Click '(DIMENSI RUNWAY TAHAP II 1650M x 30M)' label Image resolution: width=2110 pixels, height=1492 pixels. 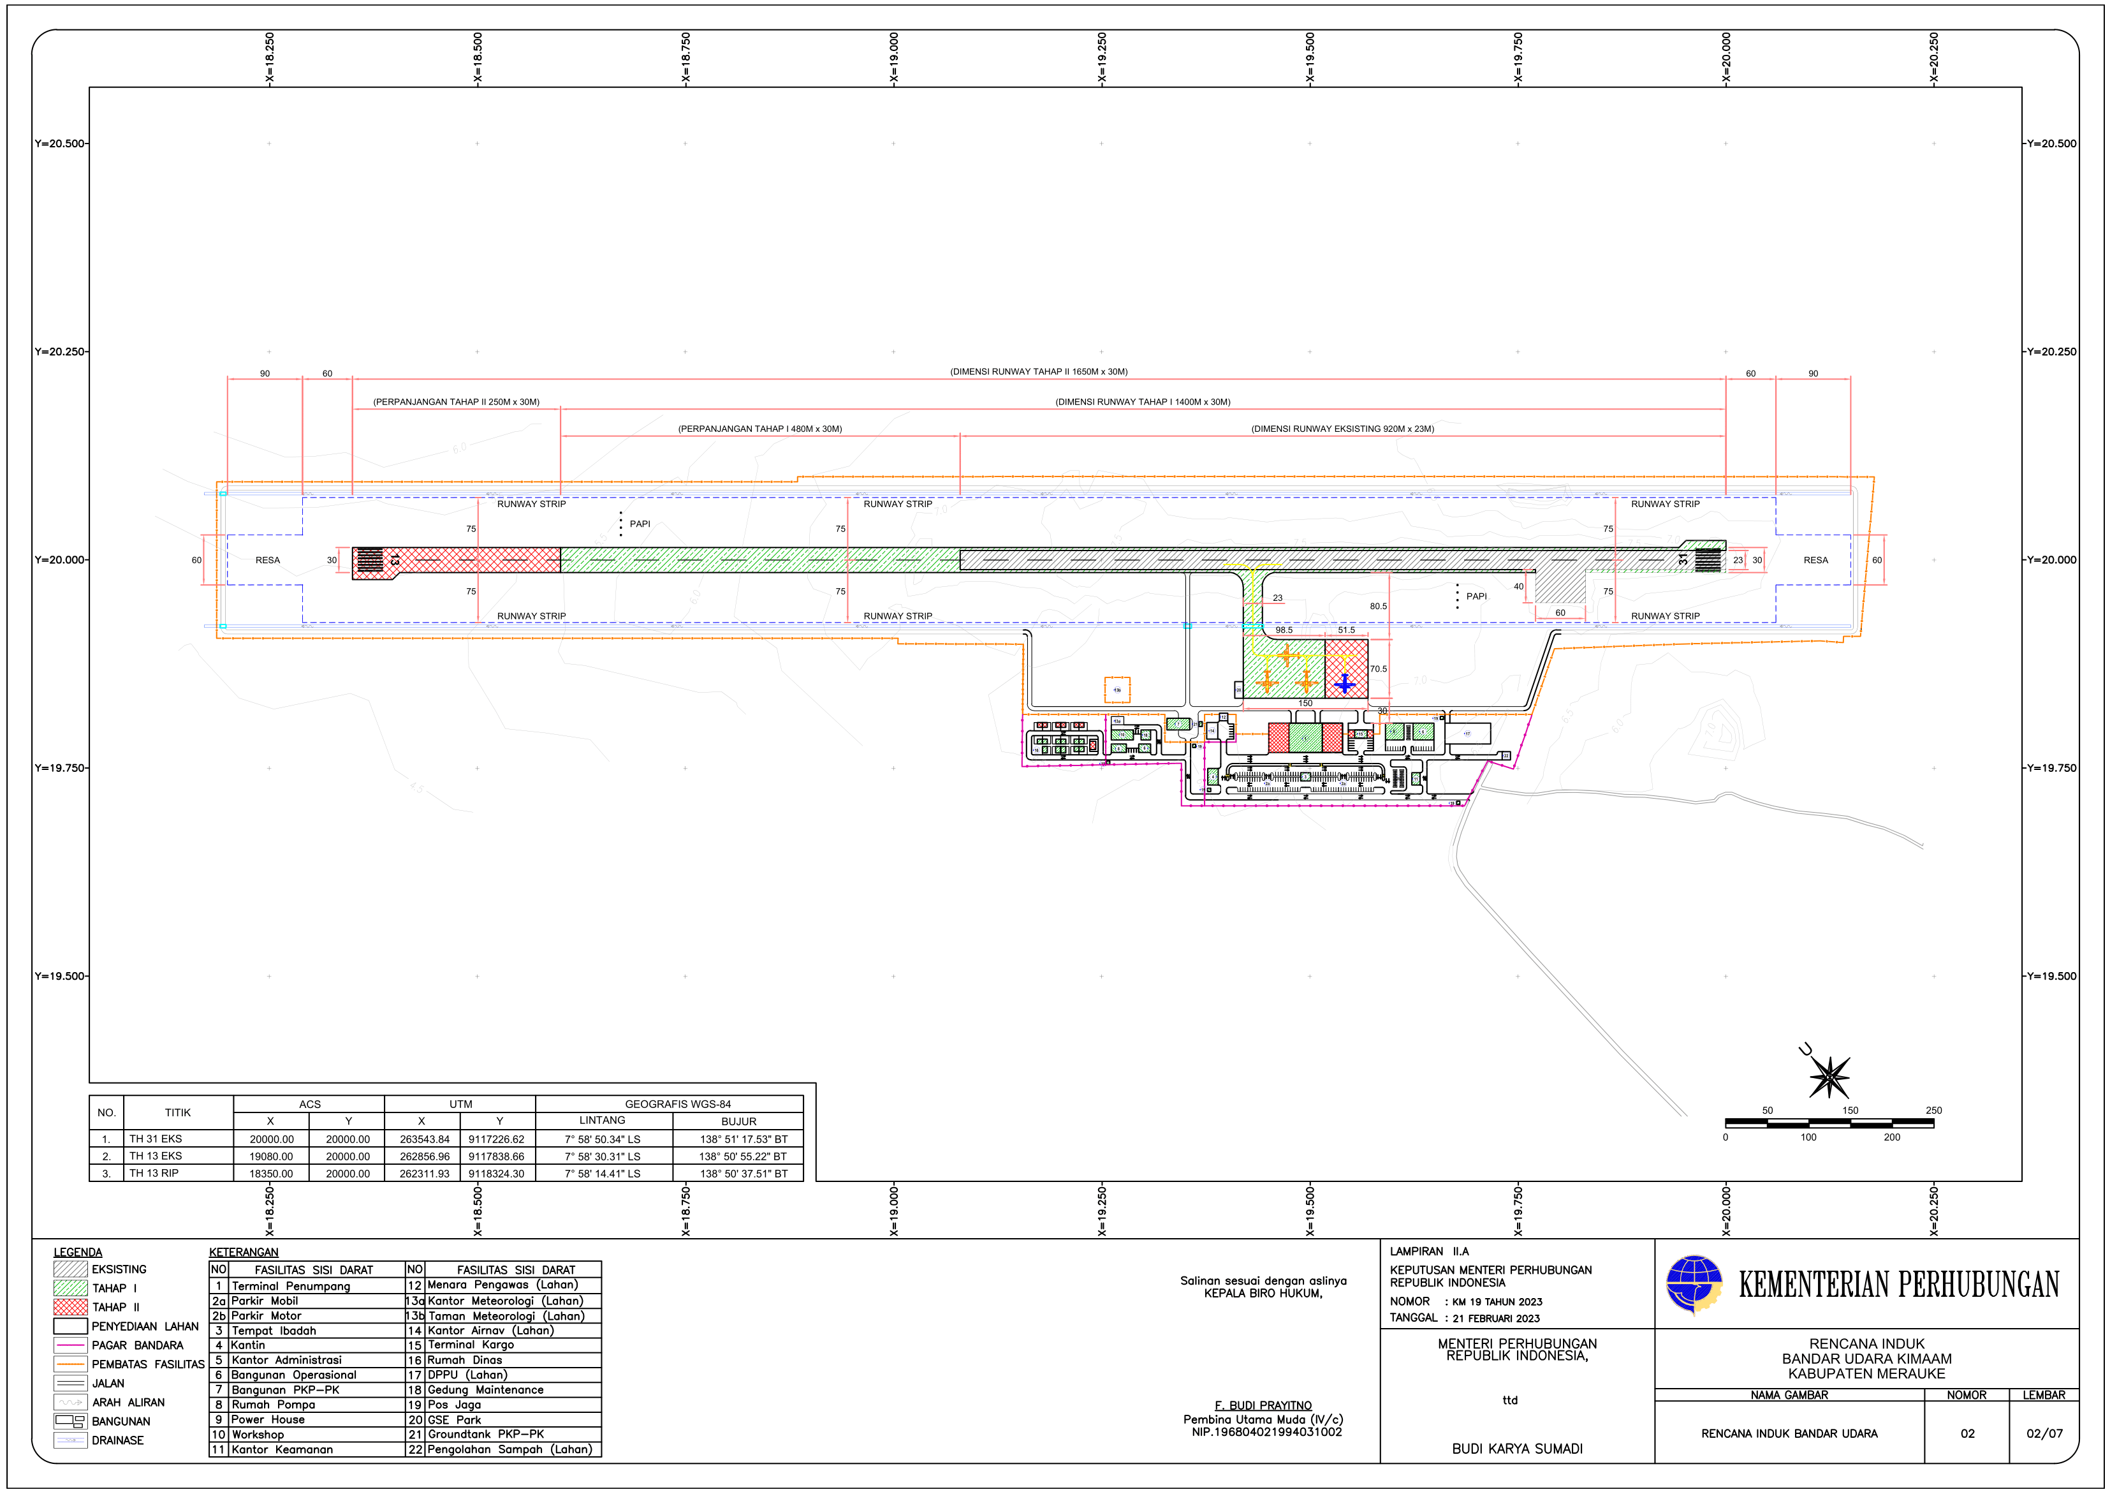click(1039, 371)
